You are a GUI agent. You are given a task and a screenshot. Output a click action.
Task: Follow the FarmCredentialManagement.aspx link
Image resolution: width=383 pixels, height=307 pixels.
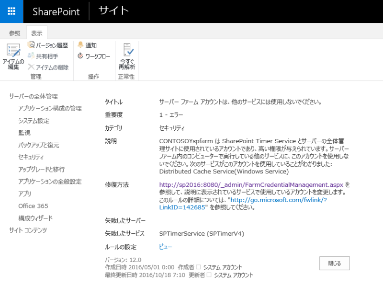251,184
